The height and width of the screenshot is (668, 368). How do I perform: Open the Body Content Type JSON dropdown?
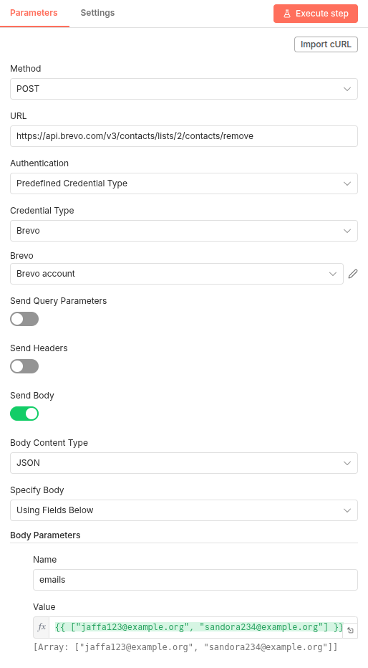click(x=184, y=463)
